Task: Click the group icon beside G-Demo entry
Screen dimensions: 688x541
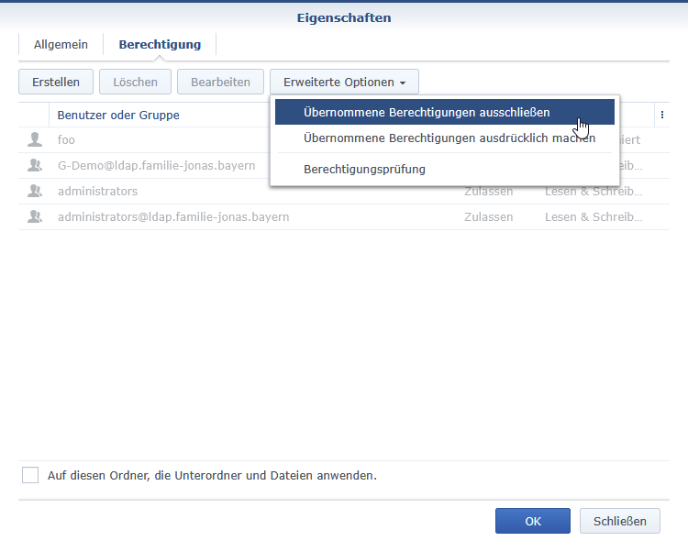Action: click(x=35, y=165)
